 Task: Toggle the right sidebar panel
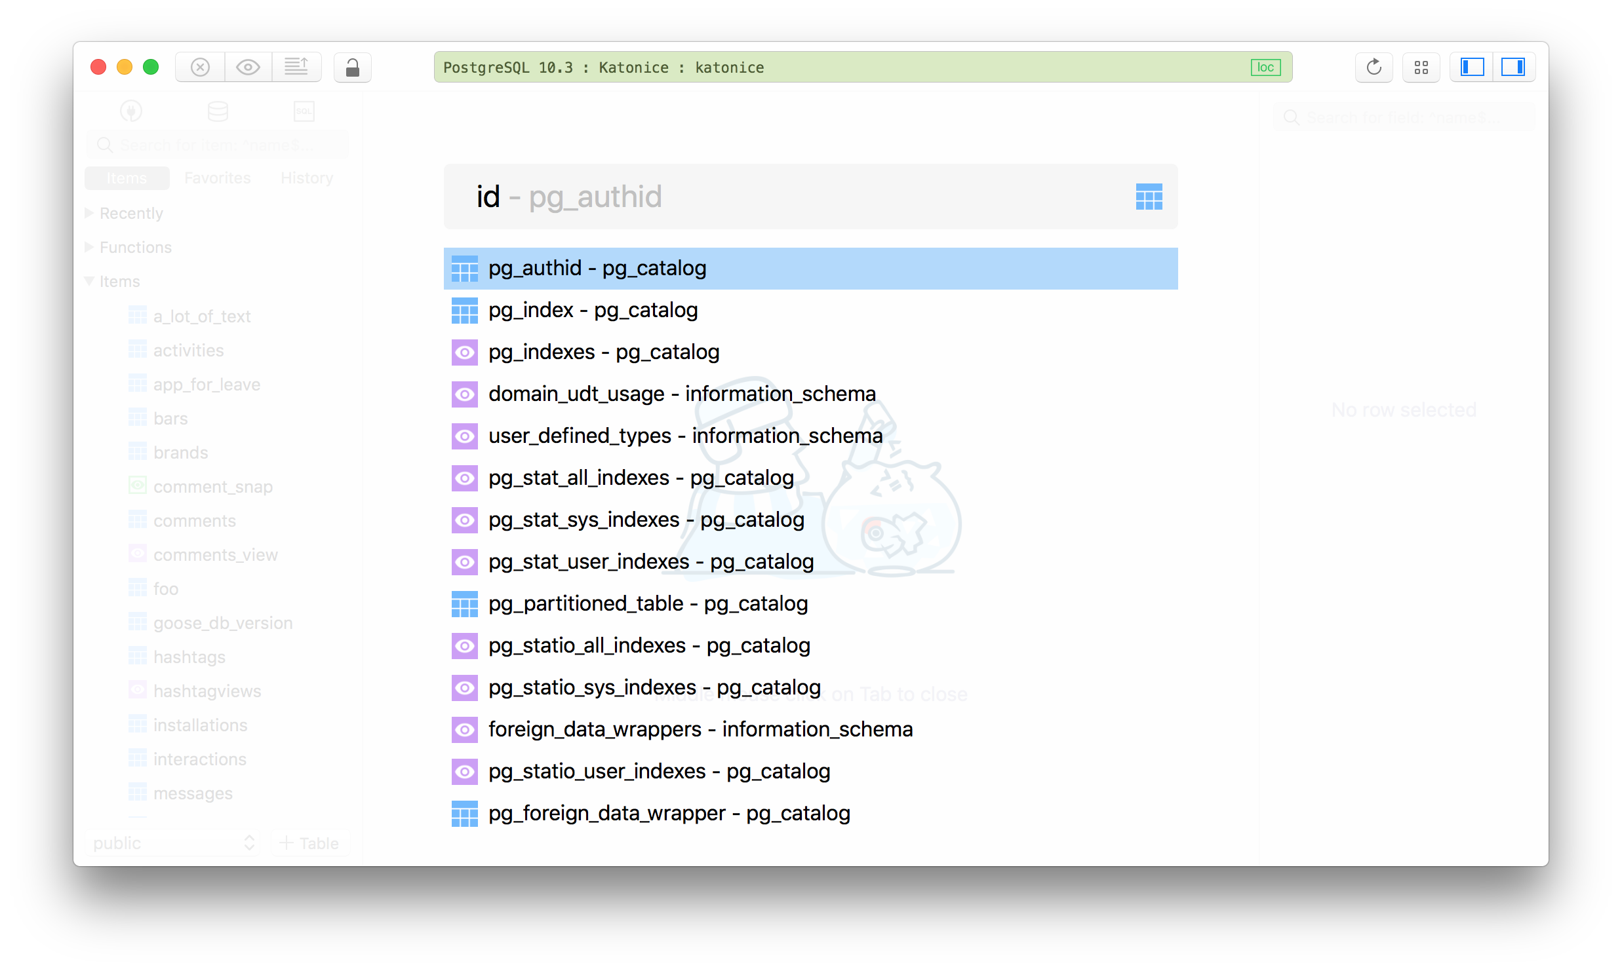click(1513, 67)
